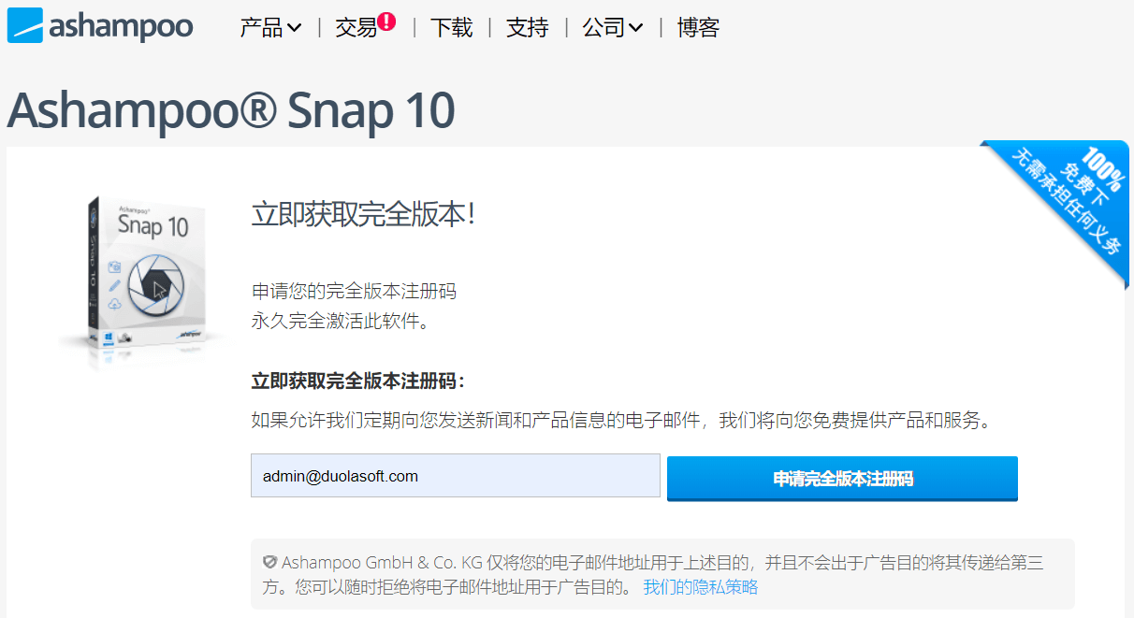The height and width of the screenshot is (618, 1134).
Task: Focus the email address input field
Action: (456, 476)
